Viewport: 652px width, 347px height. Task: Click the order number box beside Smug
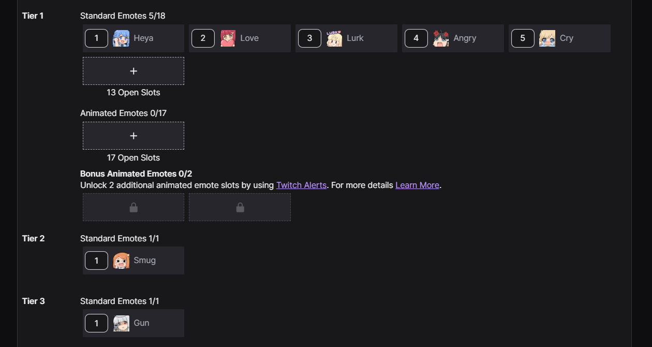96,261
